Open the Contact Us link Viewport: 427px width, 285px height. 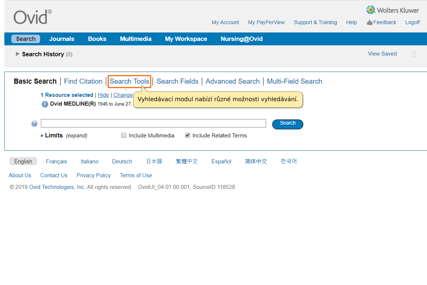tap(54, 175)
